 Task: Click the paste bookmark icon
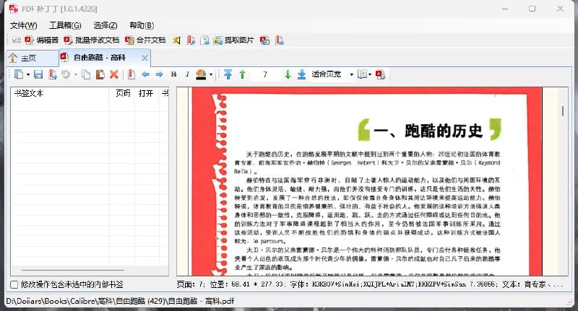pos(100,74)
